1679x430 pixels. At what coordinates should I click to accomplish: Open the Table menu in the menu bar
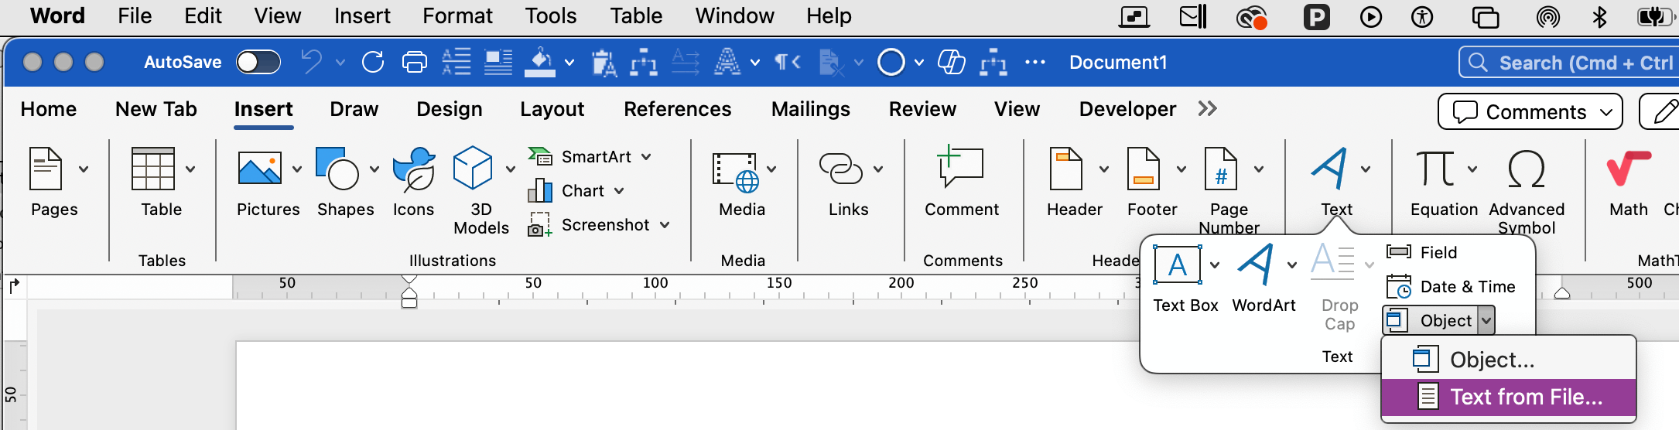click(x=636, y=16)
